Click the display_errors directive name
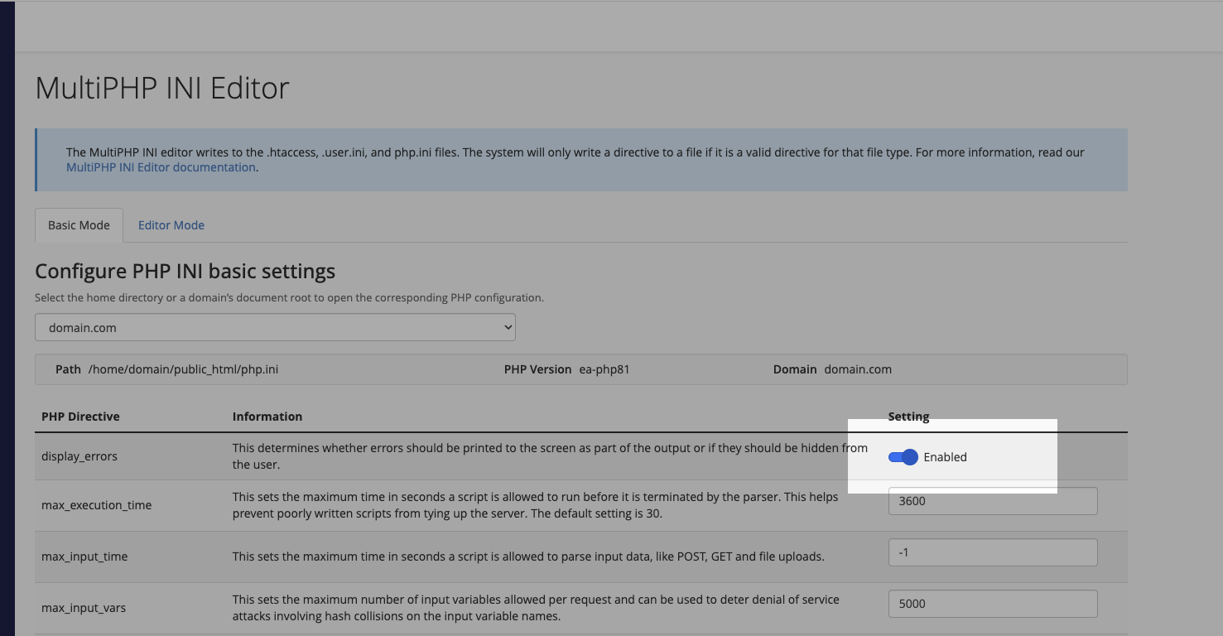This screenshot has height=636, width=1223. [x=79, y=456]
